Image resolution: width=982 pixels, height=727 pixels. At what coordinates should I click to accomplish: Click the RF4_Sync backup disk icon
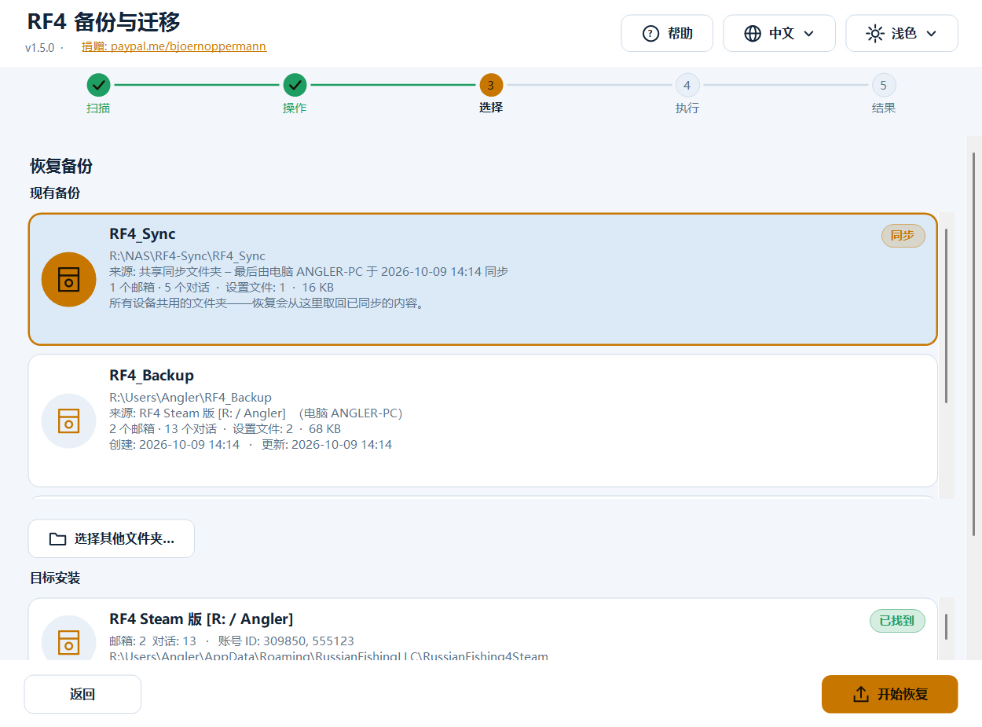point(69,279)
